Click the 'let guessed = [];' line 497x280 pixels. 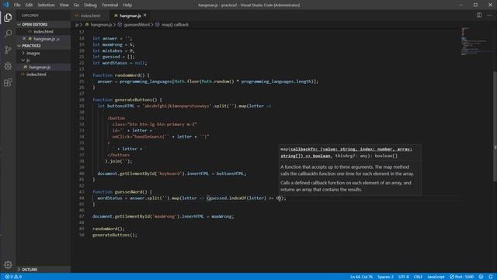pos(113,57)
